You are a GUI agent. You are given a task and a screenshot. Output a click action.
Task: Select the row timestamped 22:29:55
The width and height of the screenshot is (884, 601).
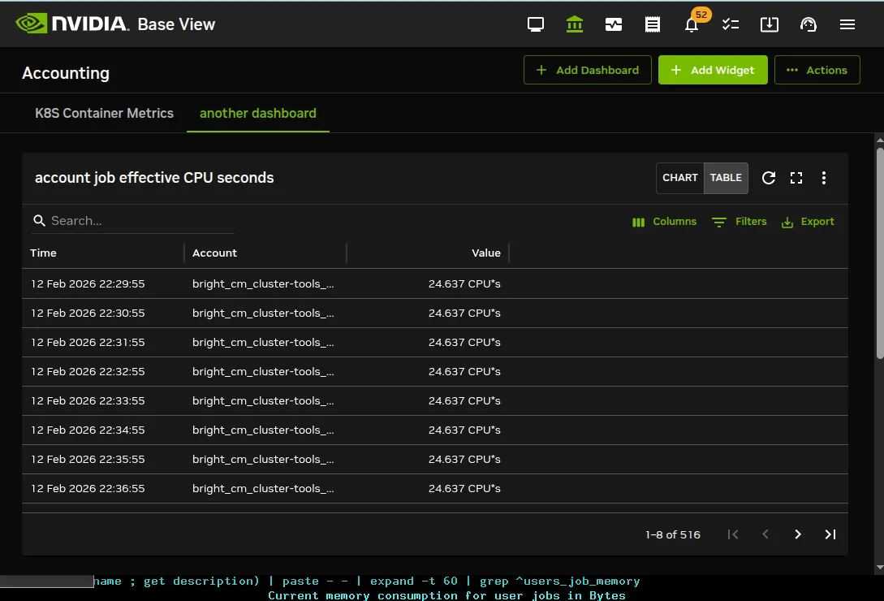434,284
